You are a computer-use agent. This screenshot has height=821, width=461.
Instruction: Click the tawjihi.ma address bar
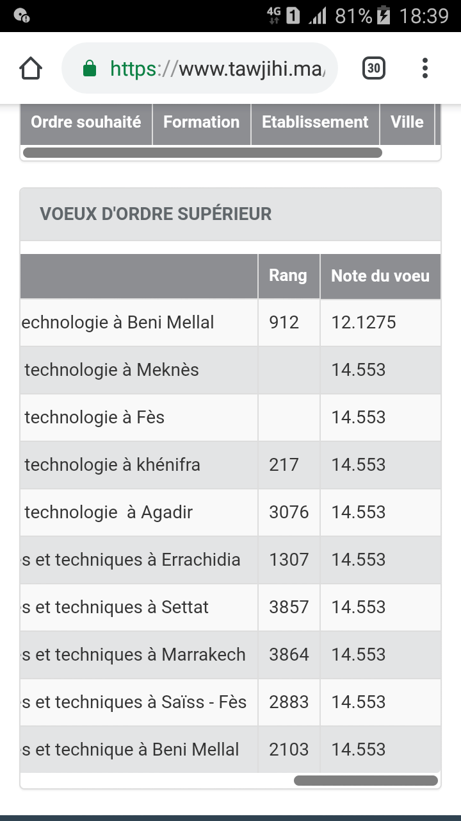[x=200, y=68]
